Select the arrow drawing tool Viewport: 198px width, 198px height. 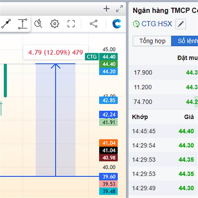coord(6,24)
